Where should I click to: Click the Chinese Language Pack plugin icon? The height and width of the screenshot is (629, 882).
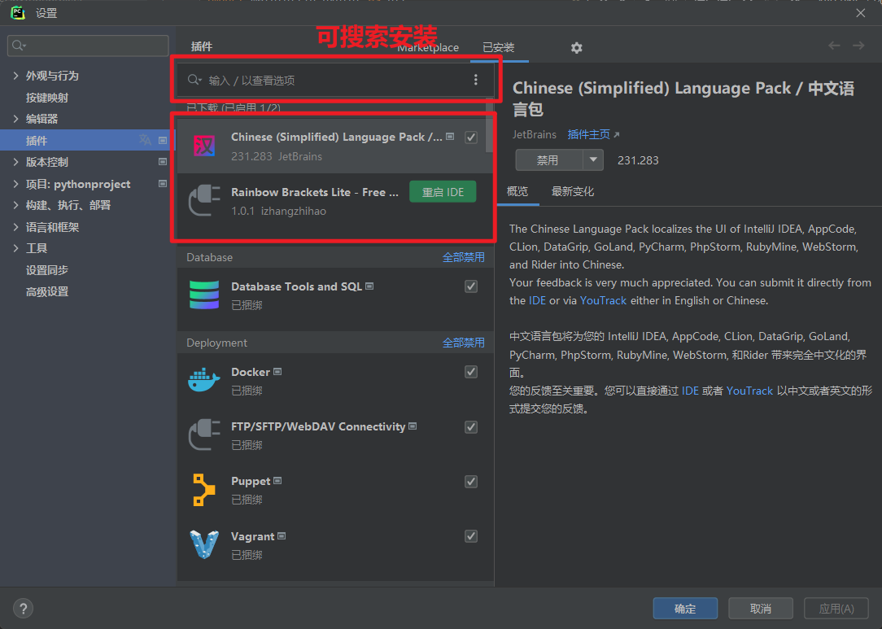[204, 146]
